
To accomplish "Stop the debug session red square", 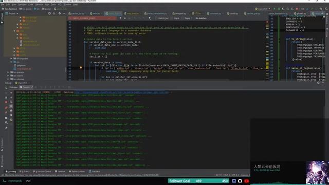I will point(6,102).
